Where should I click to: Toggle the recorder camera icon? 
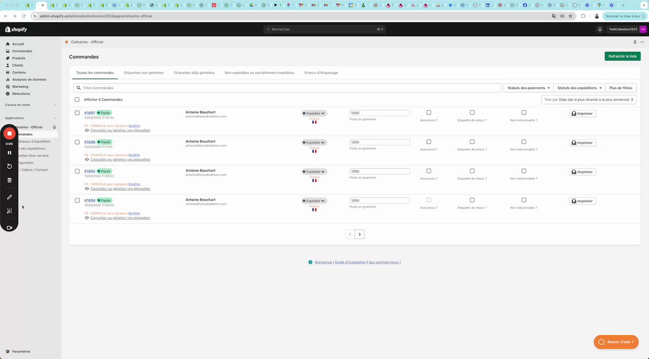point(9,228)
